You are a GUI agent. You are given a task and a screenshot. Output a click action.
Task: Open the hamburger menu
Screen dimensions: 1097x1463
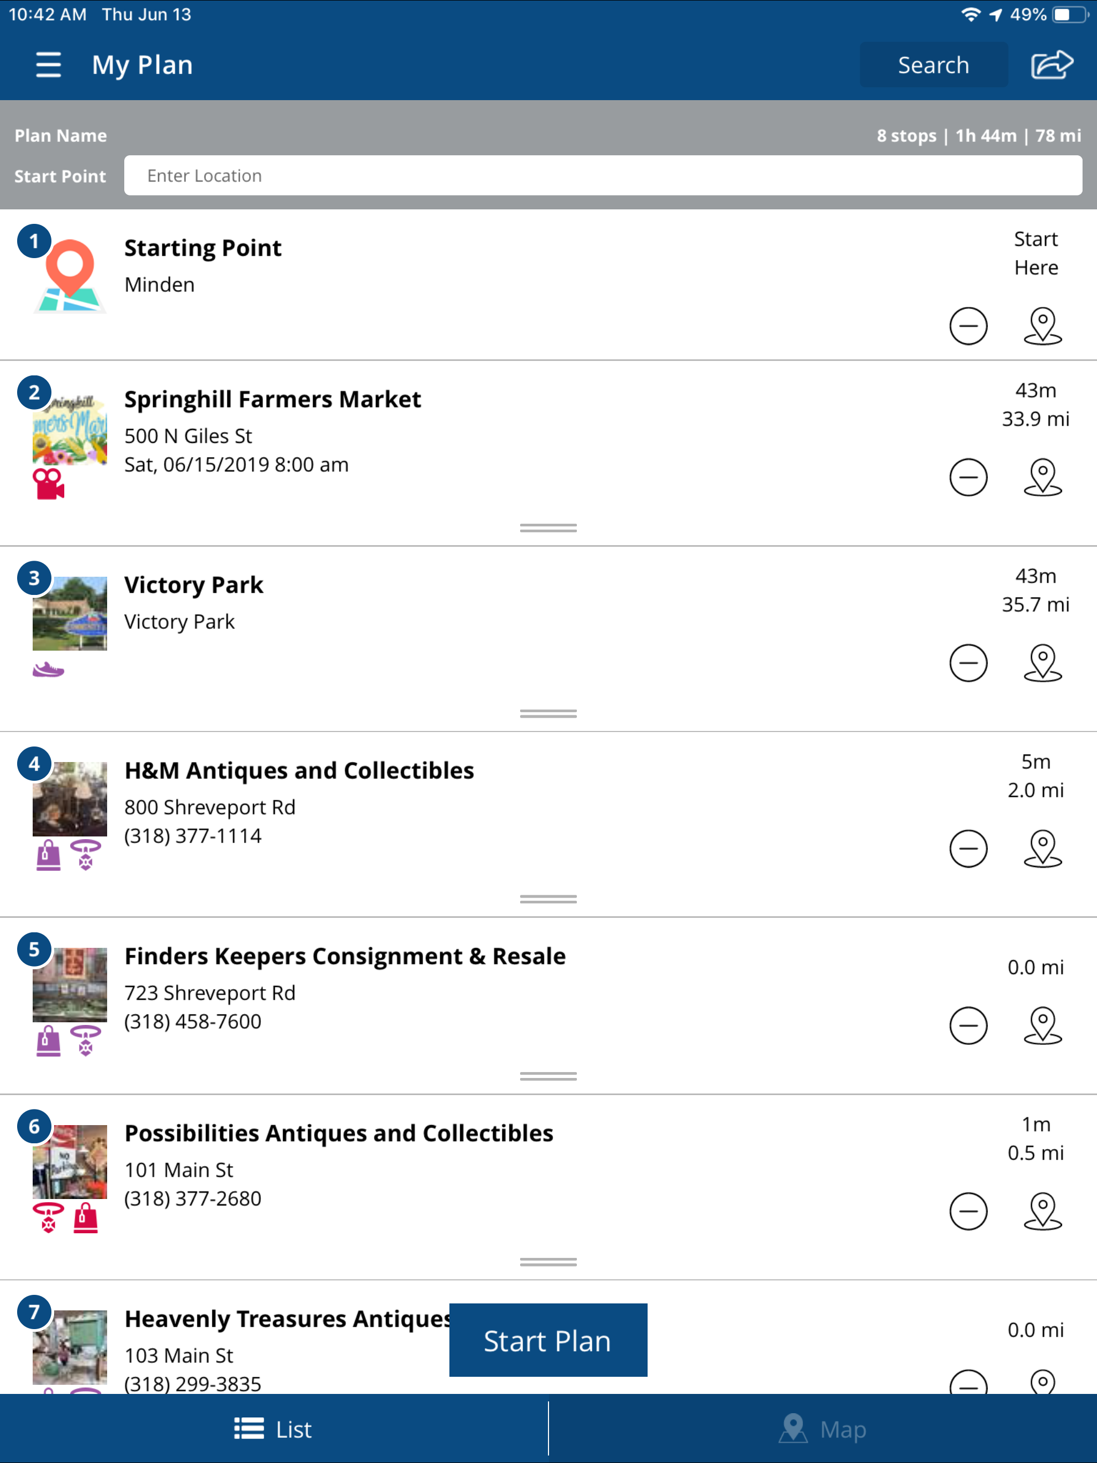click(x=48, y=65)
